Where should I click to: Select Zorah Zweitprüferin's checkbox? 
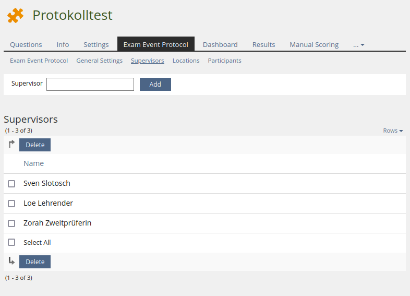(x=11, y=223)
